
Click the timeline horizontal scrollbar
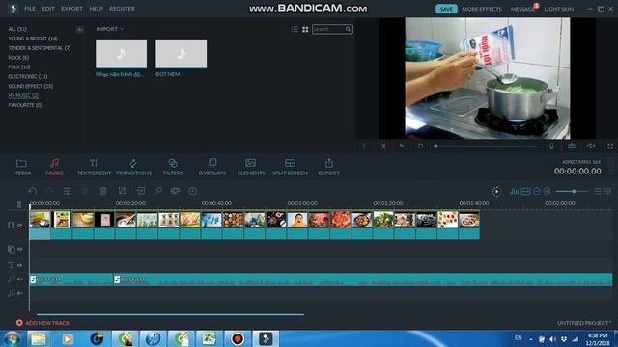coord(170,314)
